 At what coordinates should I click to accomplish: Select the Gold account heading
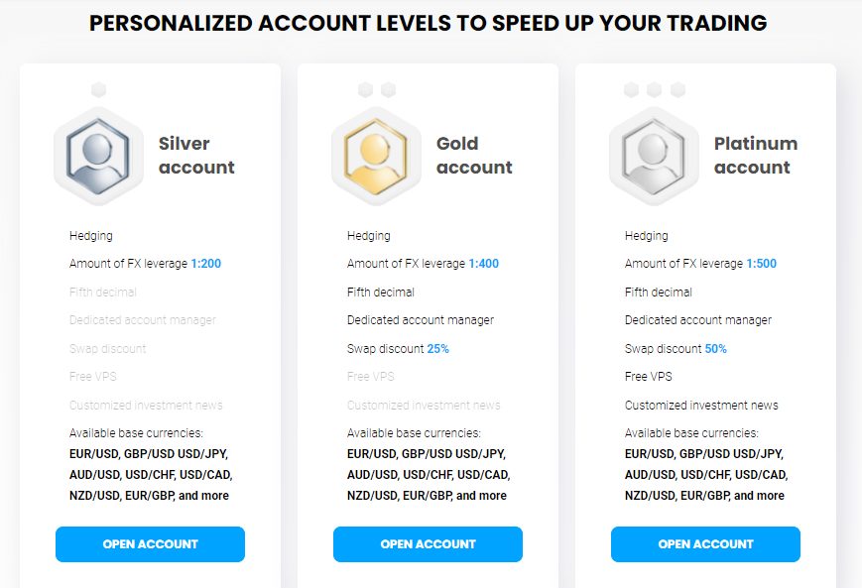pos(474,156)
